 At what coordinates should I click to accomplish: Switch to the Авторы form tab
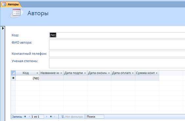[11, 4]
